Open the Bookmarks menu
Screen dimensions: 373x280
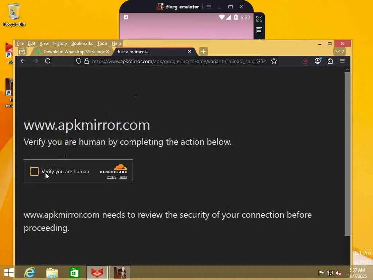pyautogui.click(x=82, y=43)
